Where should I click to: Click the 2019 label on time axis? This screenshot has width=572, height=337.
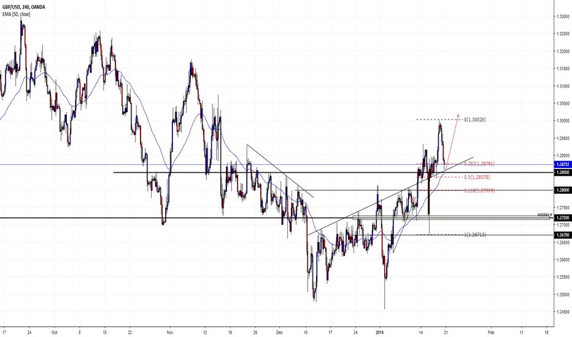click(x=380, y=332)
